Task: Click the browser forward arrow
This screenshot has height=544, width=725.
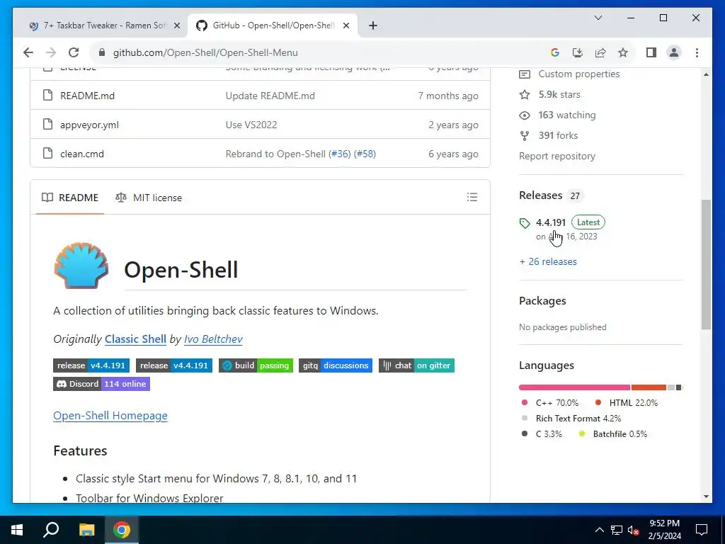Action: tap(51, 52)
